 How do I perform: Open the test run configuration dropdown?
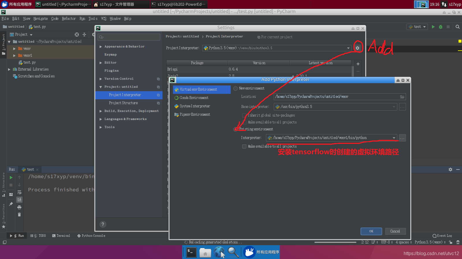coord(418,27)
